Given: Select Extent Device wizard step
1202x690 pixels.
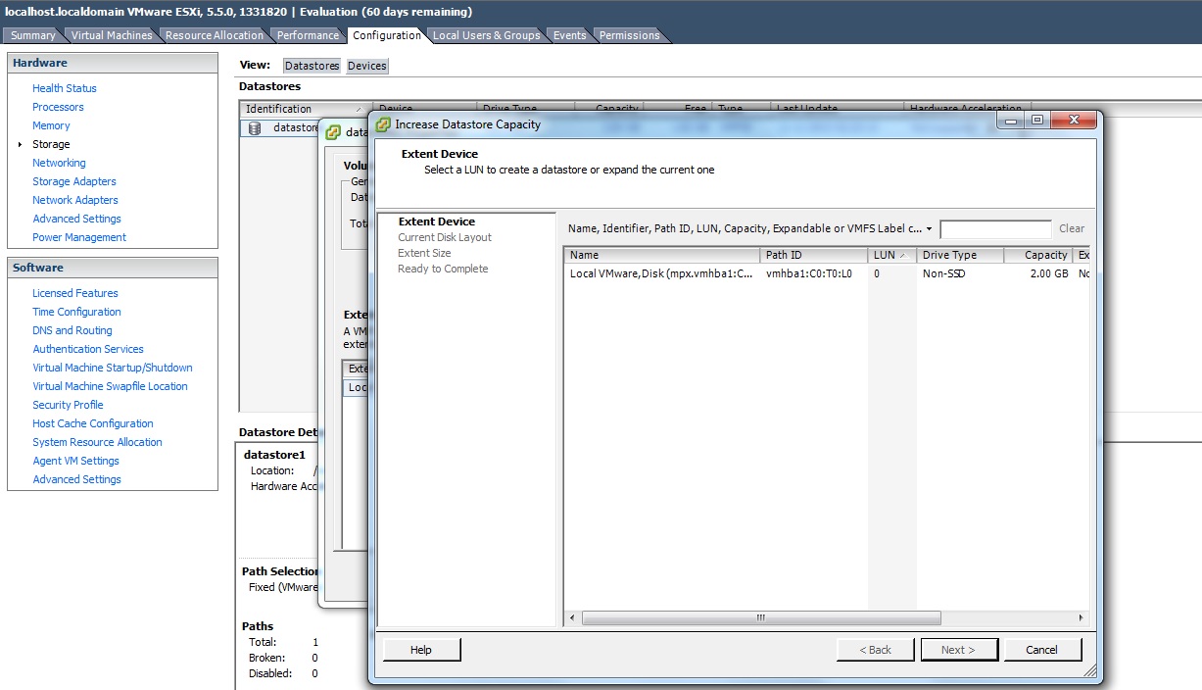Looking at the screenshot, I should [x=437, y=222].
